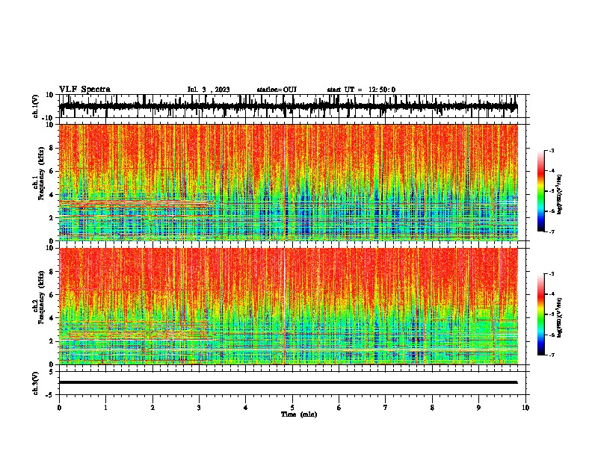This screenshot has height=457, width=592.
Task: Click the "5" tick label on time axis
Action: tap(292, 408)
